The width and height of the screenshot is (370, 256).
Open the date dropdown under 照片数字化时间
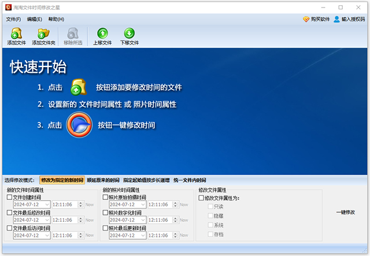click(x=142, y=220)
